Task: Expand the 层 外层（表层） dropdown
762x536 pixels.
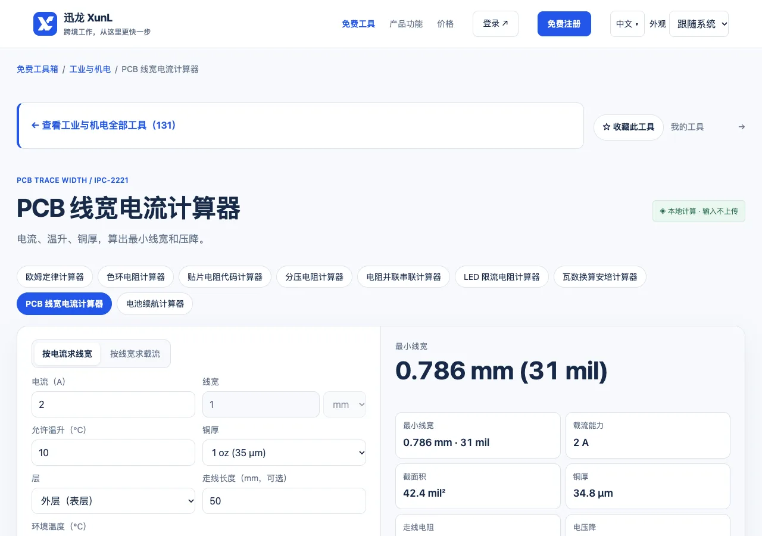Action: click(x=113, y=501)
